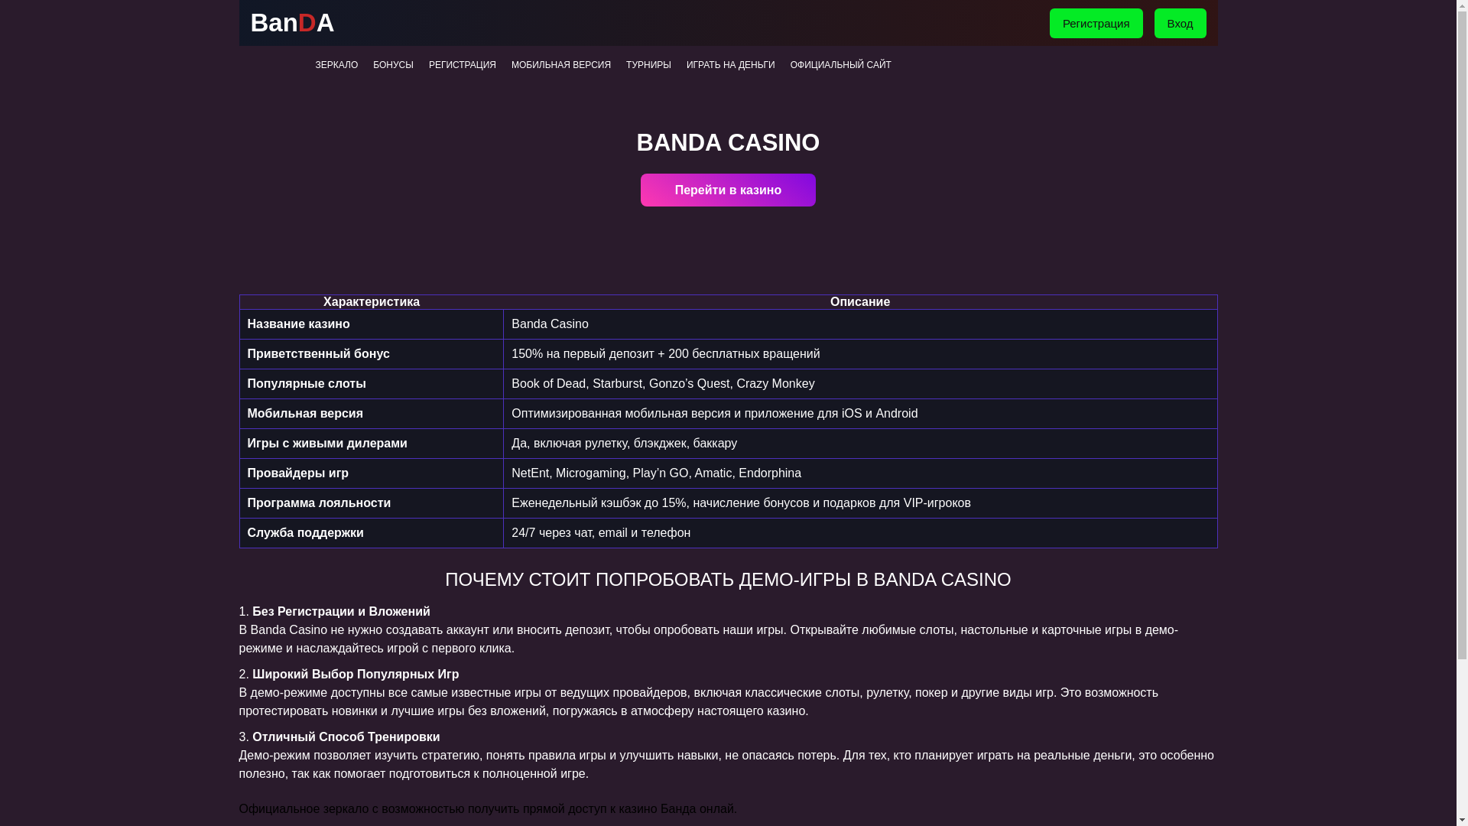Open the РЕГИСТРАЦИЯ navigation link

(x=462, y=65)
